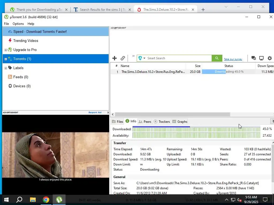This screenshot has height=205, width=274.
Task: Click the video advertisement thumbnail
Action: point(56,155)
